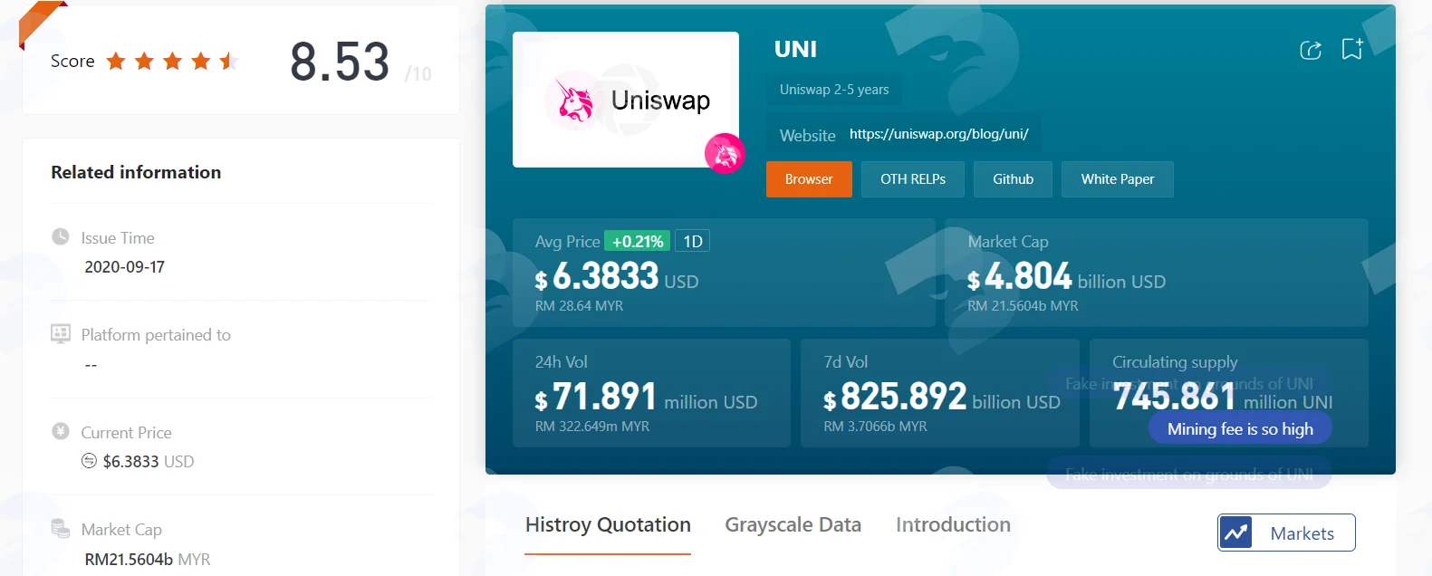1432x576 pixels.
Task: Click the RM21.5604b MYR sidebar value
Action: pyautogui.click(x=148, y=560)
